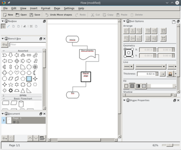Collapse the Toolbox panel
Viewport: 181px width, 150px height.
point(2,21)
